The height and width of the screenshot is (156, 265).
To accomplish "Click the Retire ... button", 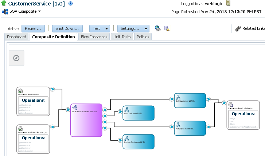I will tap(33, 28).
